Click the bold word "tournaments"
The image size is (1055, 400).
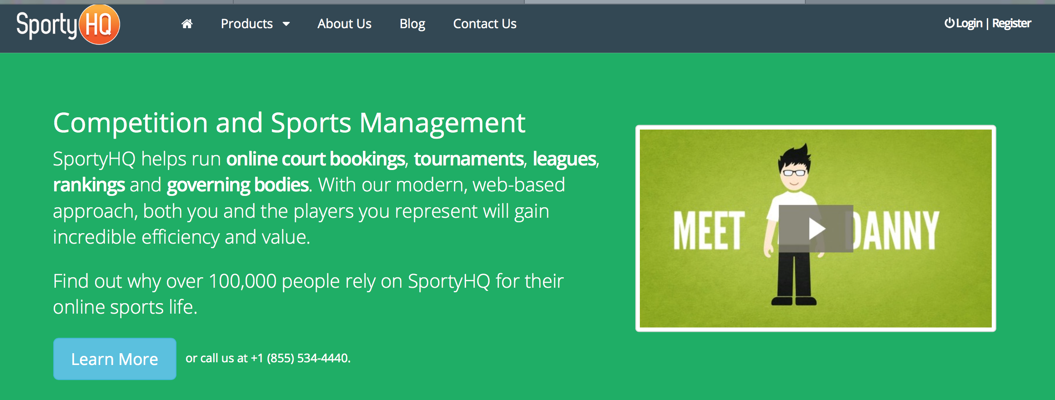[x=469, y=159]
